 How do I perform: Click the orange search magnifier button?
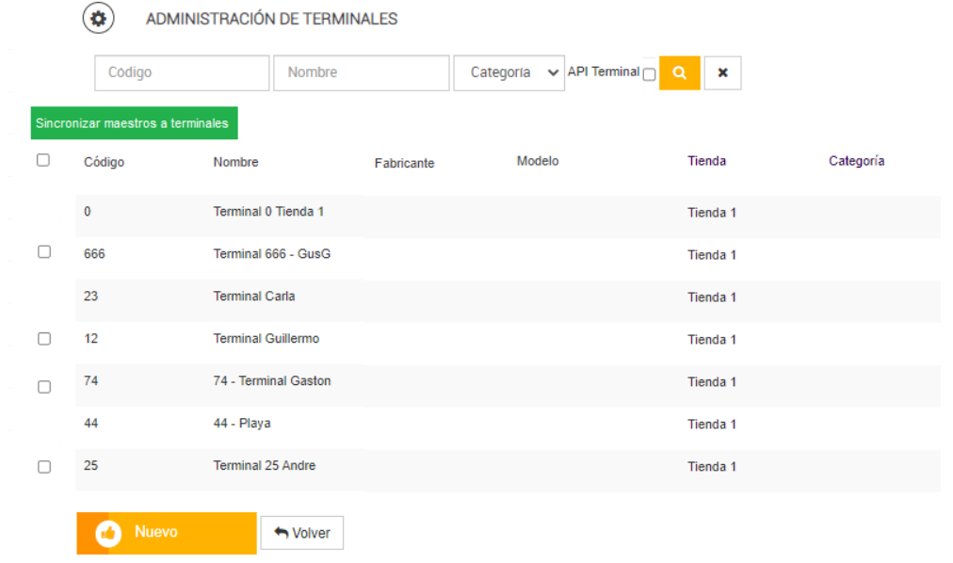point(679,72)
